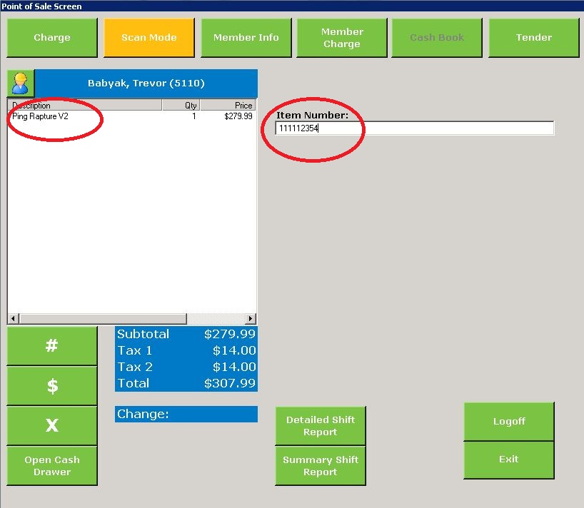584x508 pixels.
Task: Click the quantity cell showing 1
Action: pyautogui.click(x=194, y=116)
